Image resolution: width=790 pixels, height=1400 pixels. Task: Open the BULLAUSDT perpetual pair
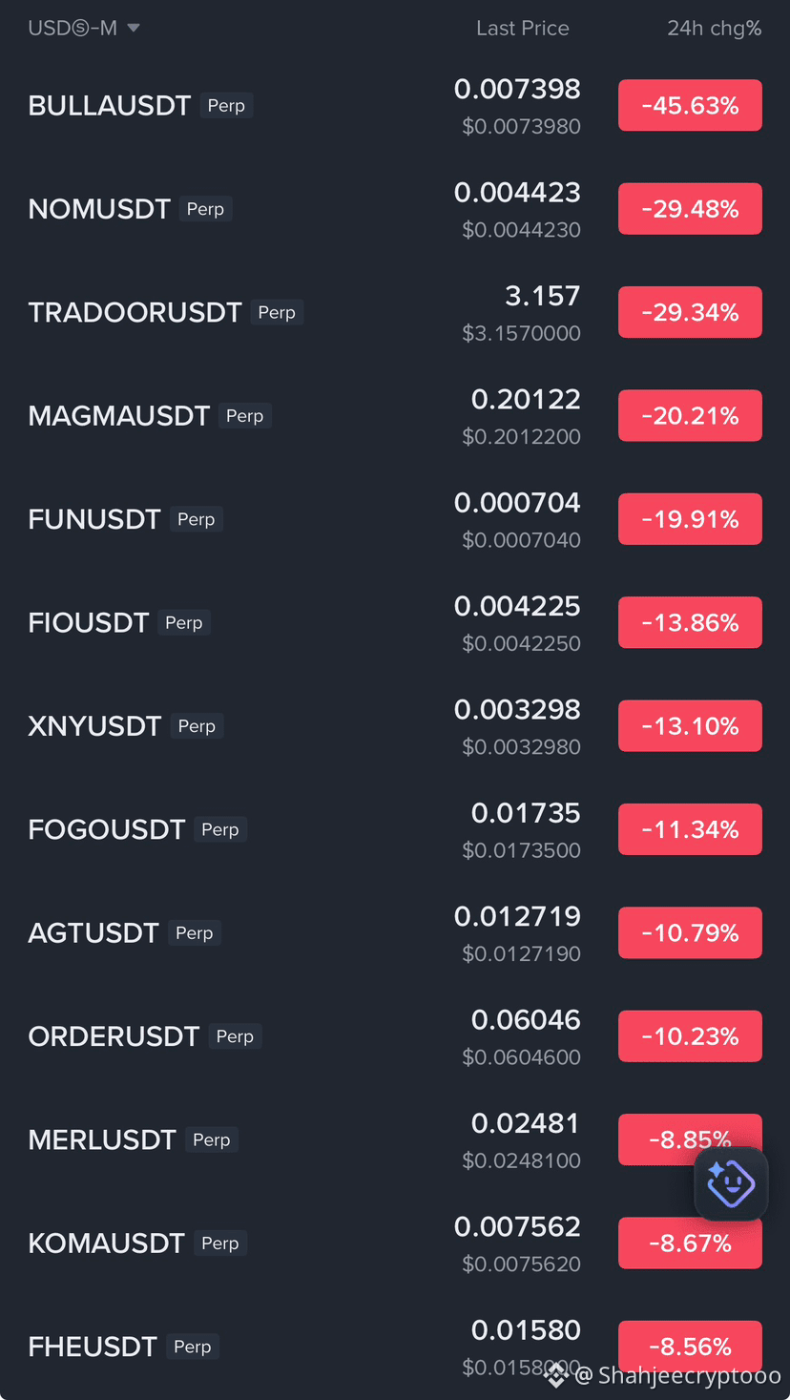click(x=395, y=106)
